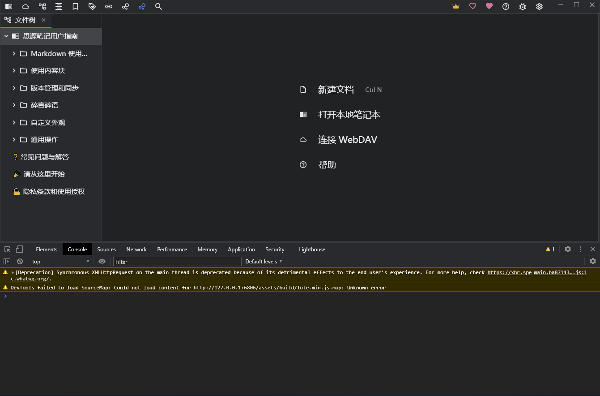The image size is (600, 396).
Task: Switch to the Elements tab
Action: pyautogui.click(x=47, y=250)
